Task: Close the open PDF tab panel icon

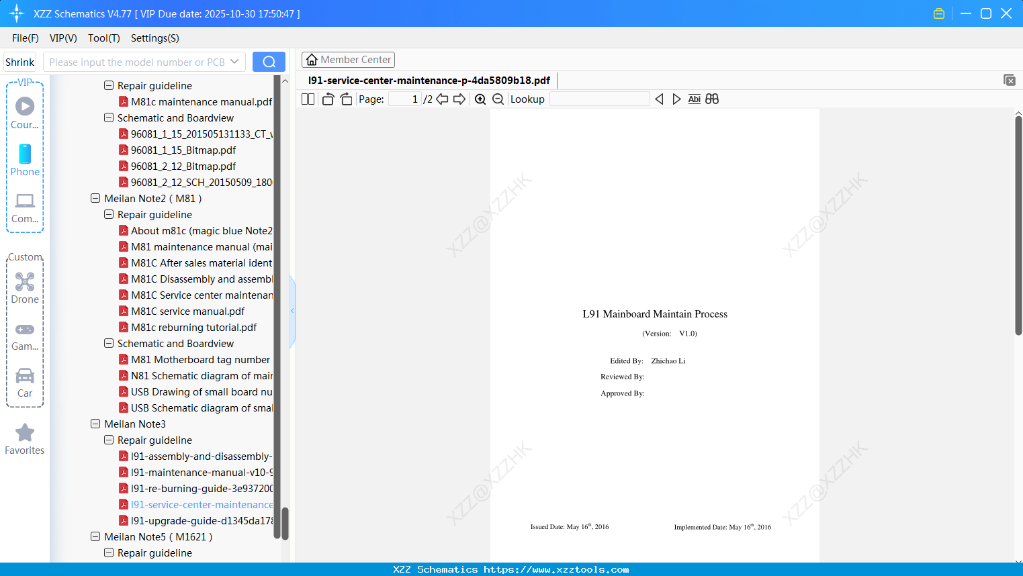Action: [x=1009, y=80]
